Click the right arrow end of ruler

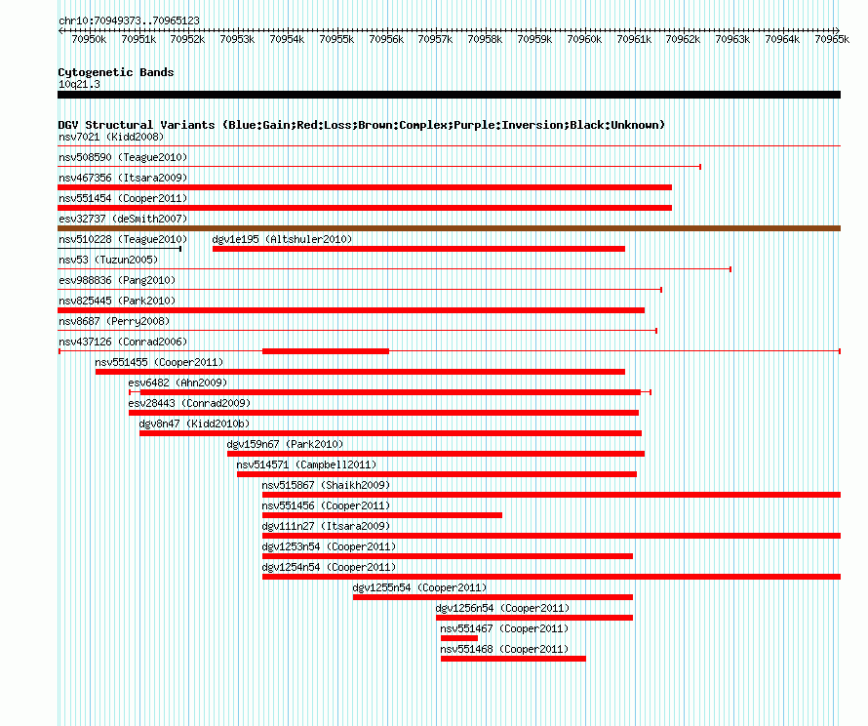coord(838,30)
